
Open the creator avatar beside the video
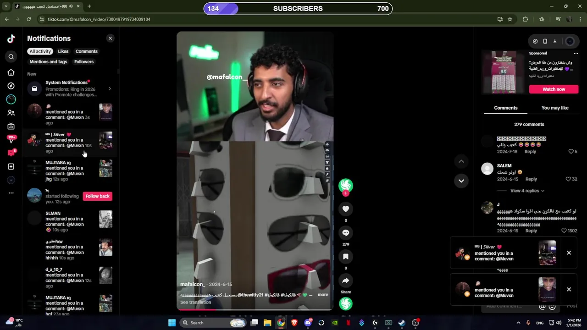pyautogui.click(x=346, y=185)
